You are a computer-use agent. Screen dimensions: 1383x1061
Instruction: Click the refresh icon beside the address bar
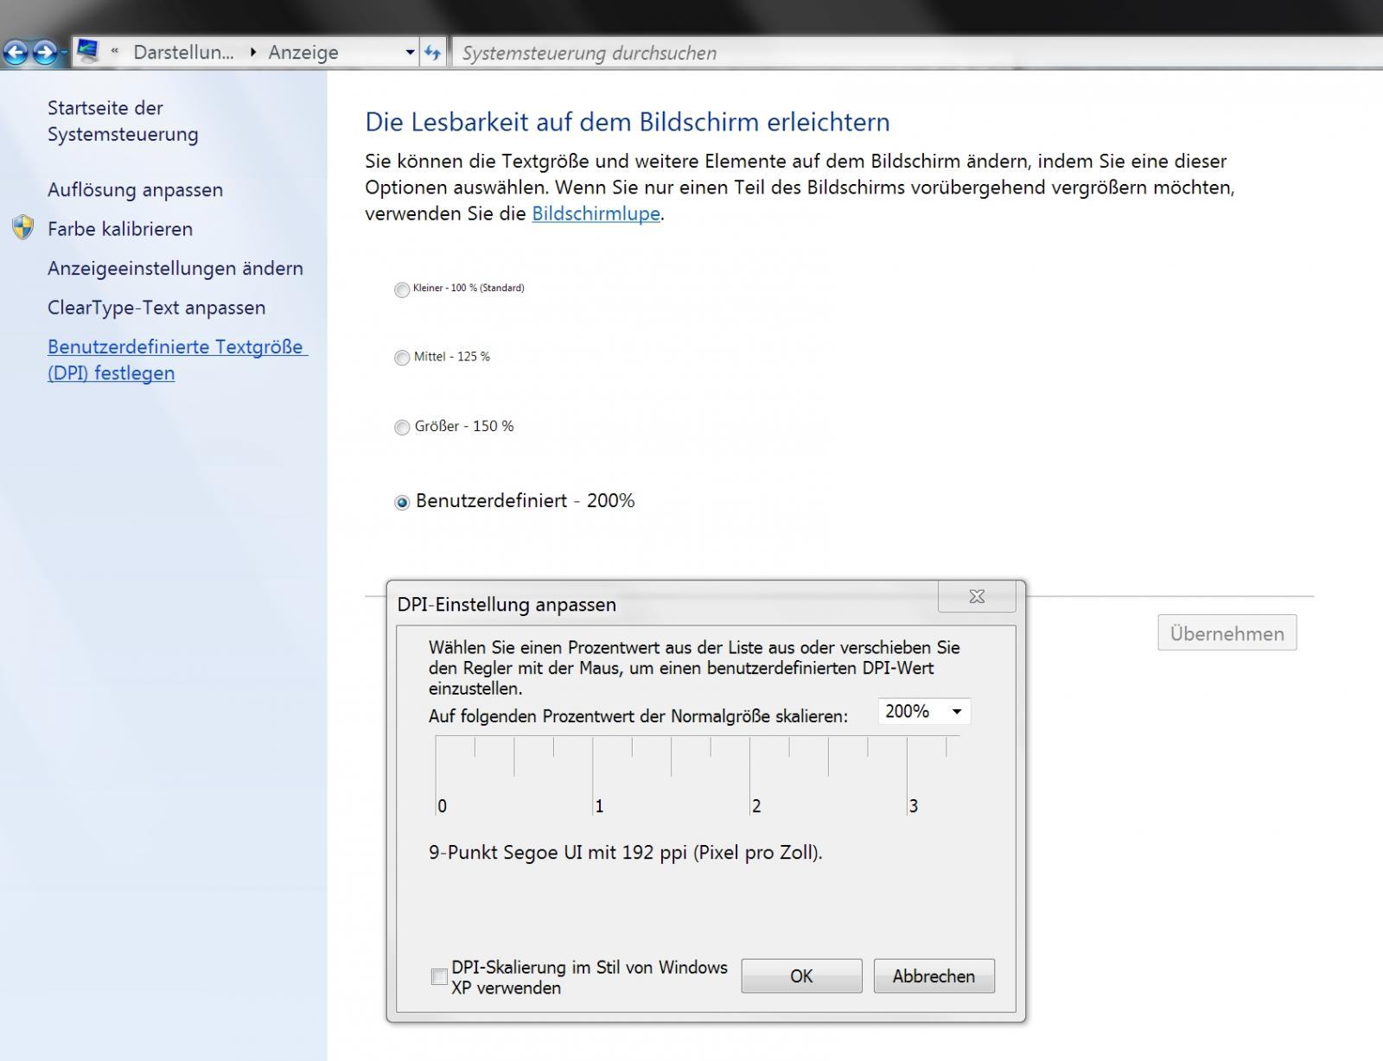tap(432, 53)
